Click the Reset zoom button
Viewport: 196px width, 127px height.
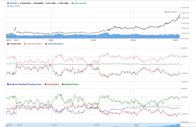[x=170, y=12]
